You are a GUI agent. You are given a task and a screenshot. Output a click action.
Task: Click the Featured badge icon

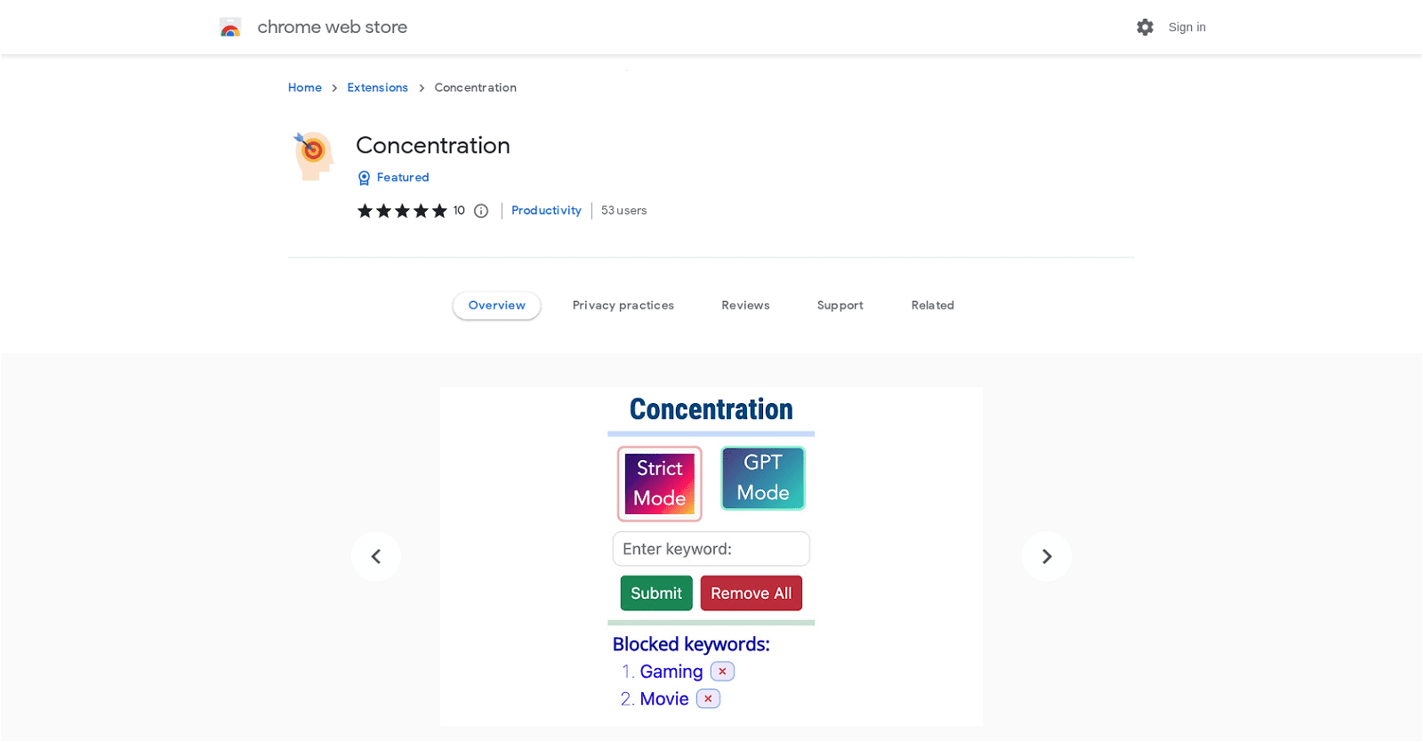click(364, 178)
